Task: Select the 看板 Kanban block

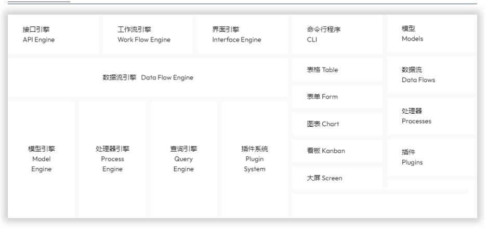Action: click(337, 151)
